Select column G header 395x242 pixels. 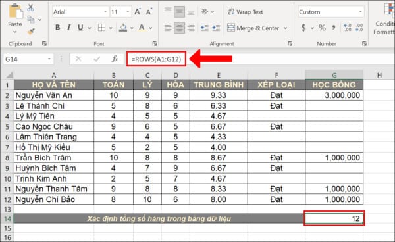click(334, 75)
